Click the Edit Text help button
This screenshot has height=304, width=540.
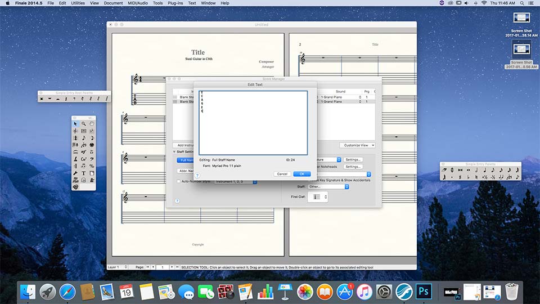click(x=197, y=176)
